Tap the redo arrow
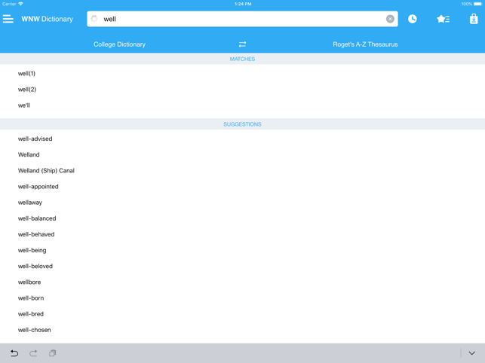 (x=33, y=352)
